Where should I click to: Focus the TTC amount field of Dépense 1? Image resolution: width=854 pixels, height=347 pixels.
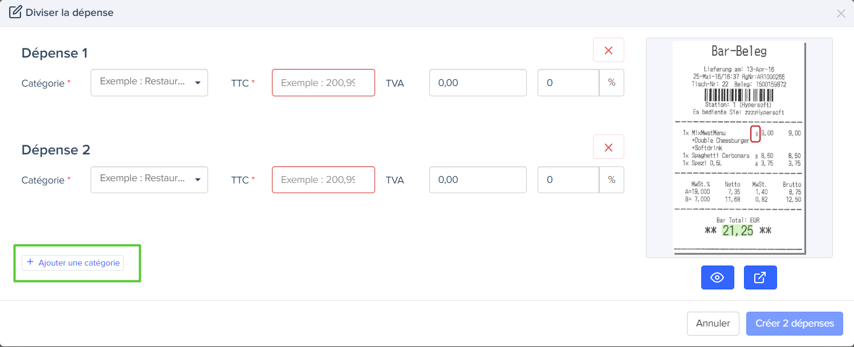pyautogui.click(x=323, y=83)
